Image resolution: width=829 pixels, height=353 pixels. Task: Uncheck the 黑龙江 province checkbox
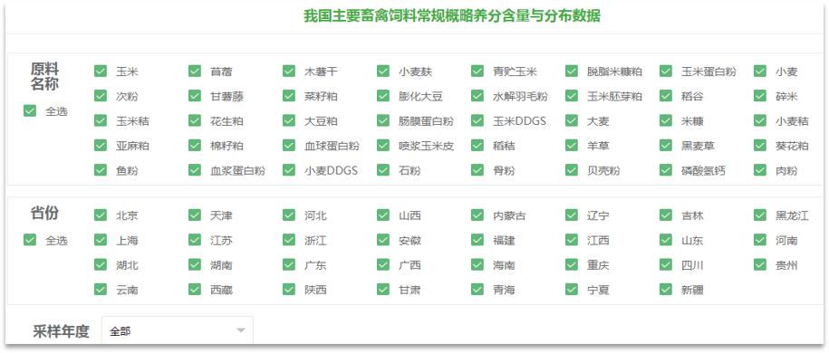(x=760, y=215)
